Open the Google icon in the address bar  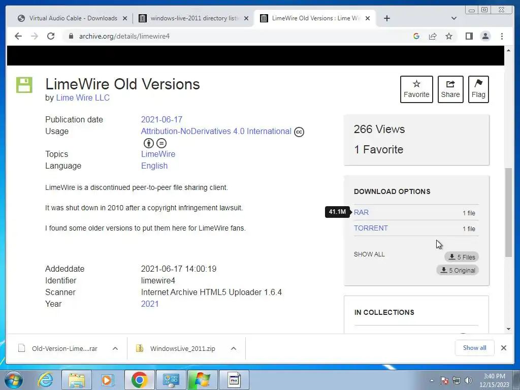pyautogui.click(x=416, y=36)
